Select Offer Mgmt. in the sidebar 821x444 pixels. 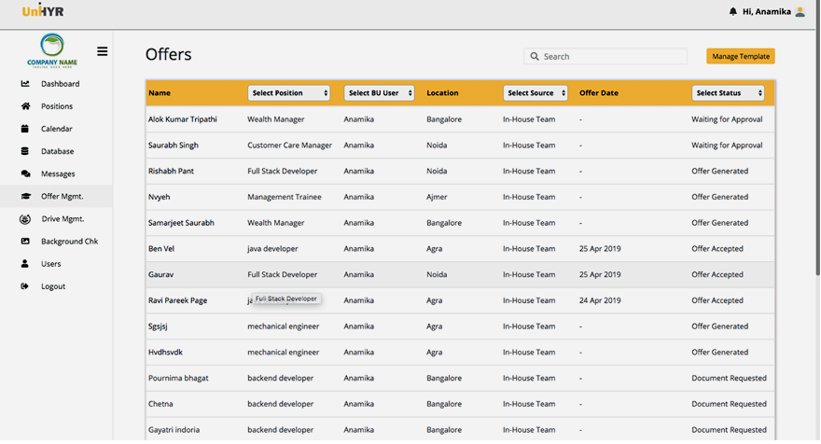(57, 196)
